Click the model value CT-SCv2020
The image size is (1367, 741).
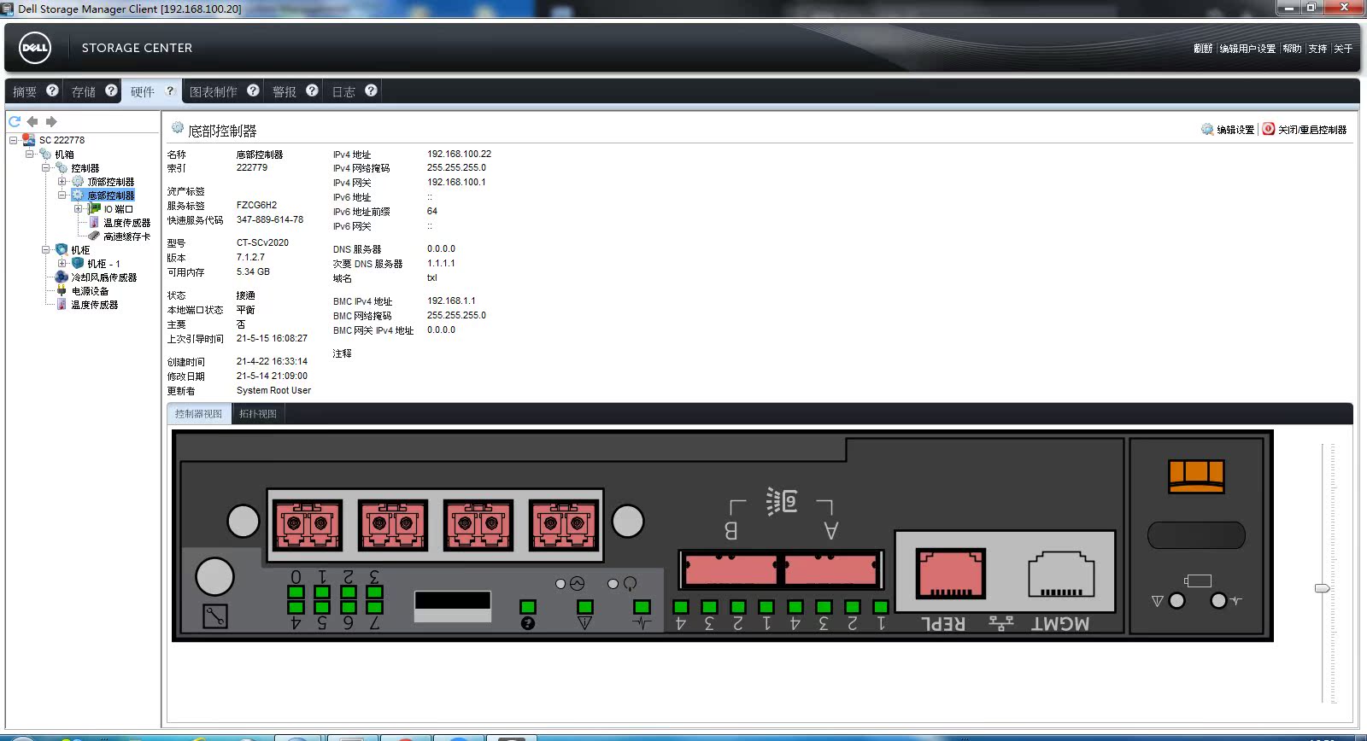(262, 242)
